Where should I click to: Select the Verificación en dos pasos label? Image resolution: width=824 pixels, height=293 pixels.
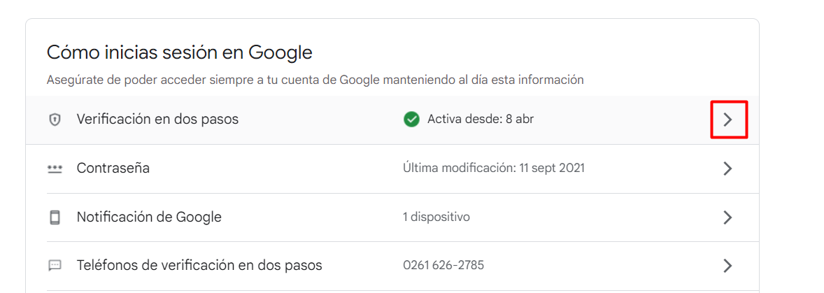tap(157, 120)
